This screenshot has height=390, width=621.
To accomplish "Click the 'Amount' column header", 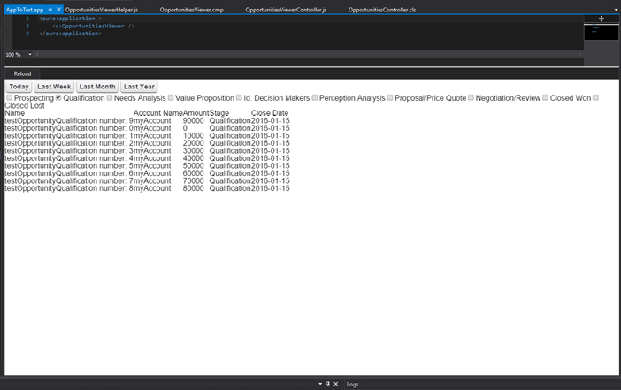I will pyautogui.click(x=196, y=113).
